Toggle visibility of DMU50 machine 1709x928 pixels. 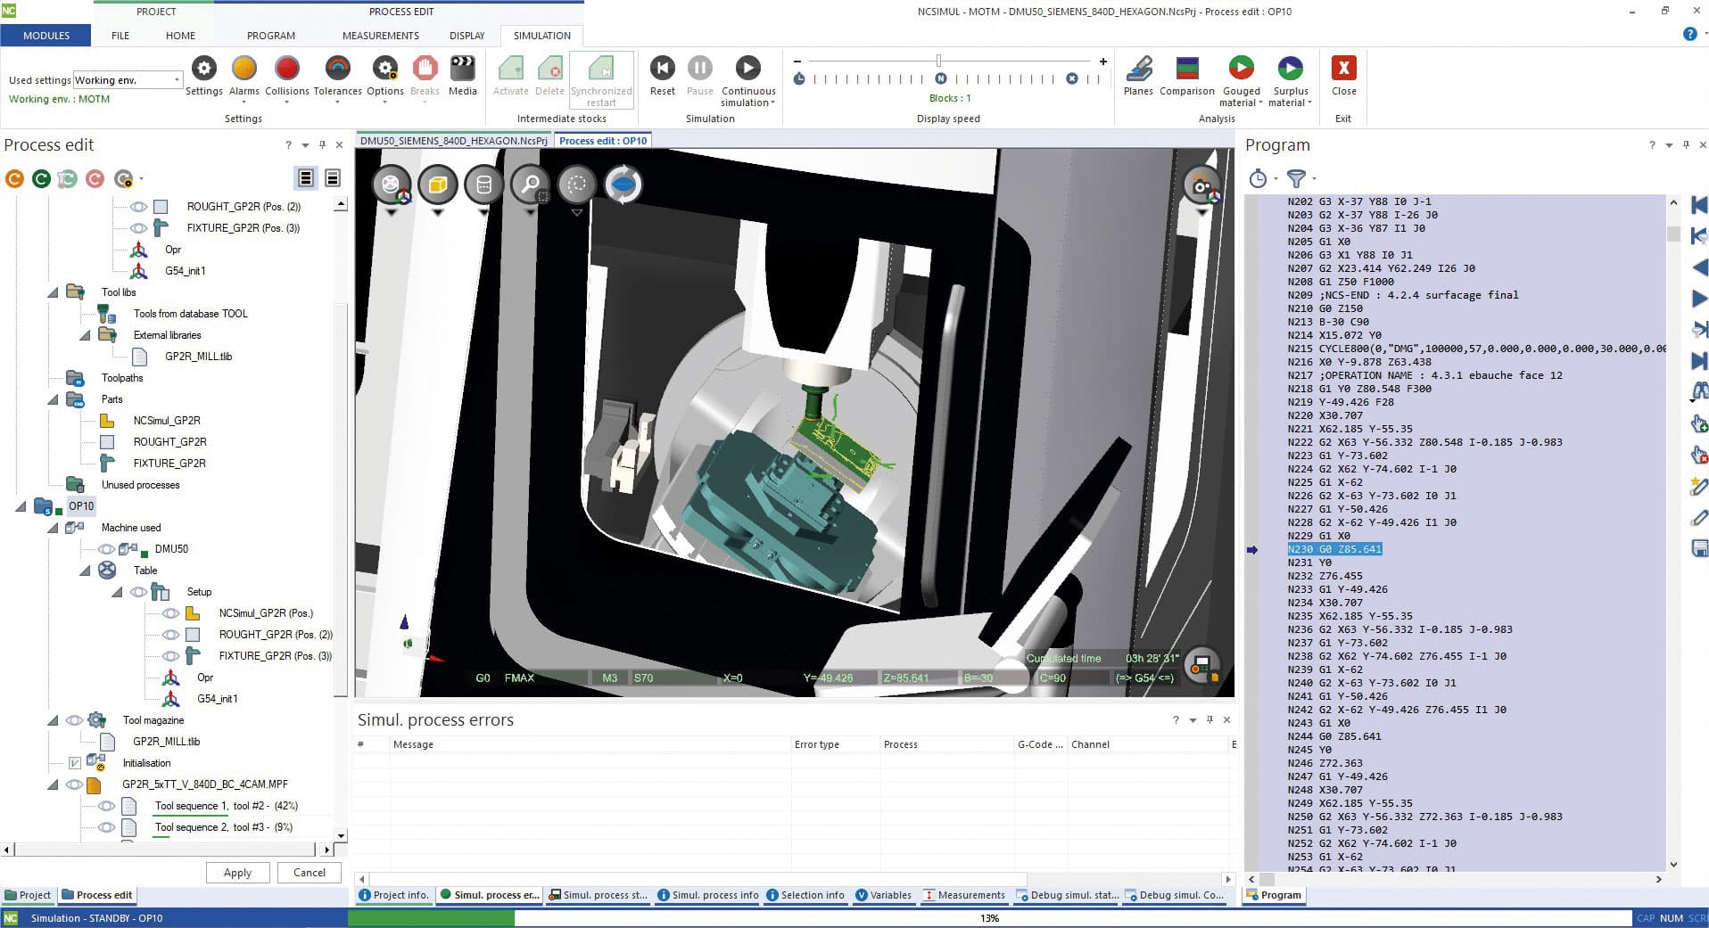(106, 549)
